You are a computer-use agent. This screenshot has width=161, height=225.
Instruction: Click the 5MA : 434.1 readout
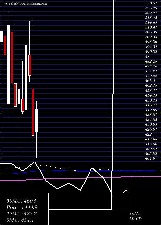[x=20, y=220]
